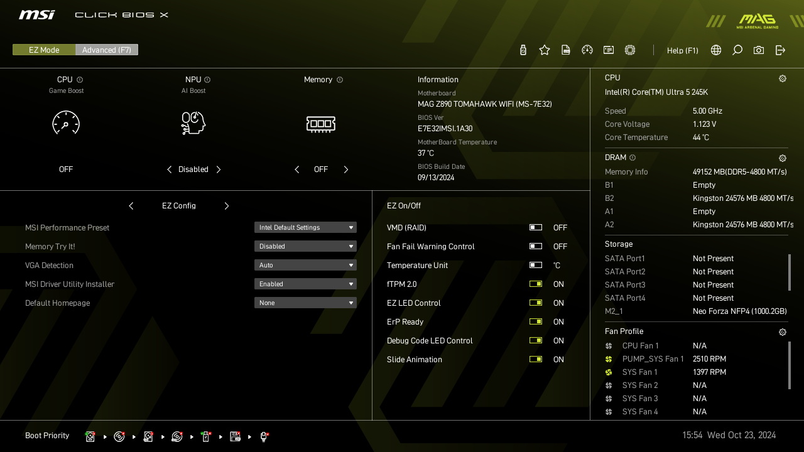The height and width of the screenshot is (452, 804).
Task: Take a screenshot with camera icon
Action: coord(759,50)
